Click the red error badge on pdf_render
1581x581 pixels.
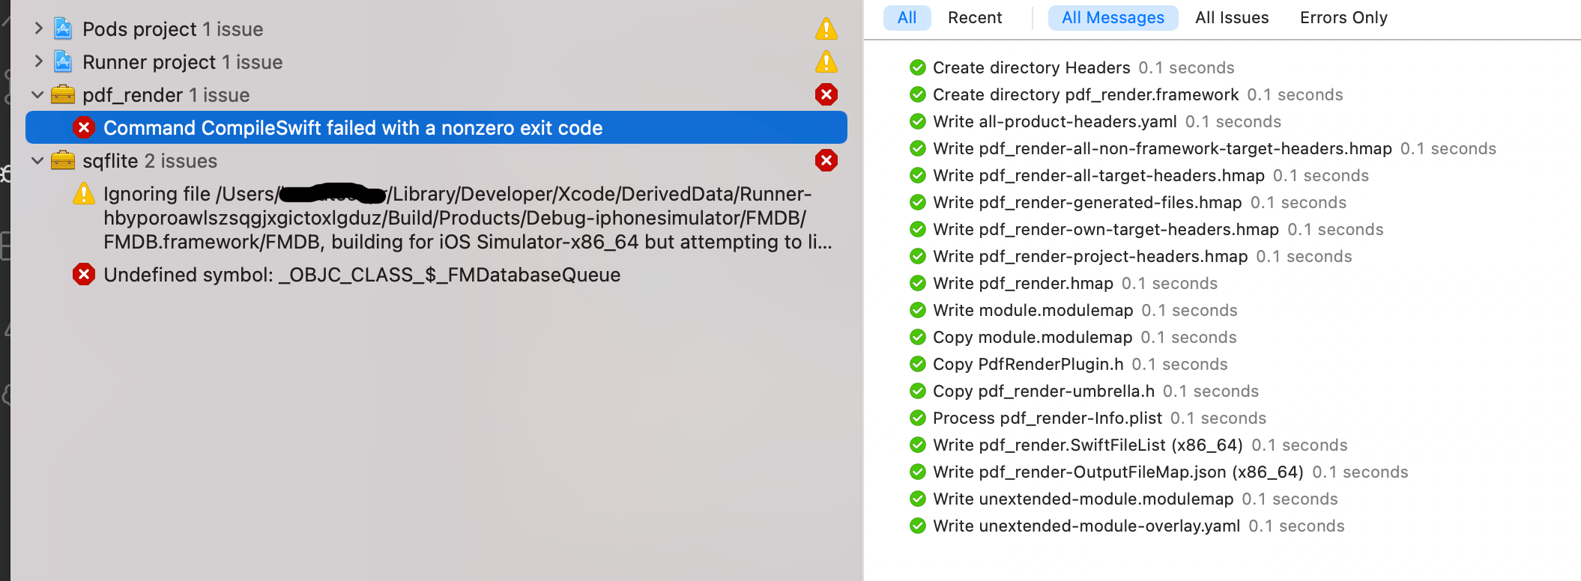[x=826, y=95]
